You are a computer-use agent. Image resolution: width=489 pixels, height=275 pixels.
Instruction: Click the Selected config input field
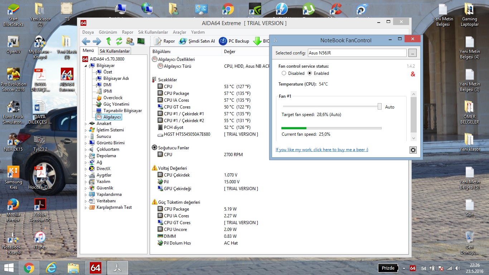357,53
